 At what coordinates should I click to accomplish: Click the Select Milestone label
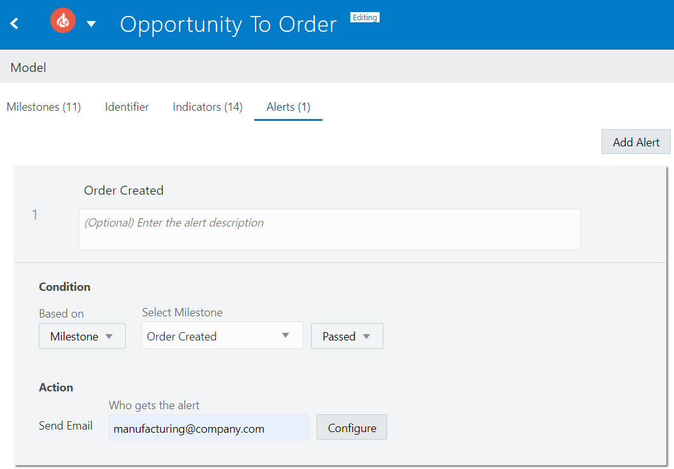(182, 312)
